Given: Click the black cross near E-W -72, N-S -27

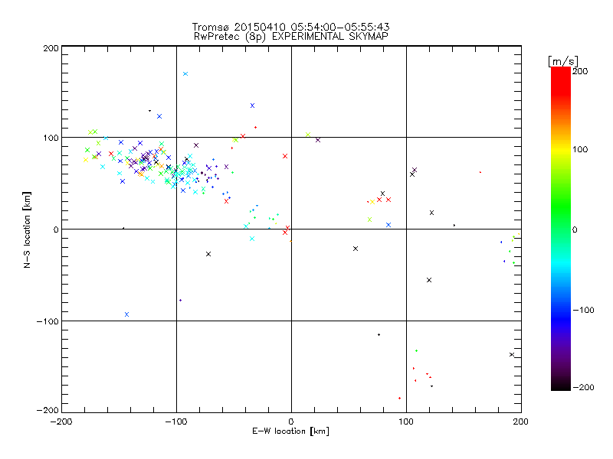Looking at the screenshot, I should click(208, 254).
